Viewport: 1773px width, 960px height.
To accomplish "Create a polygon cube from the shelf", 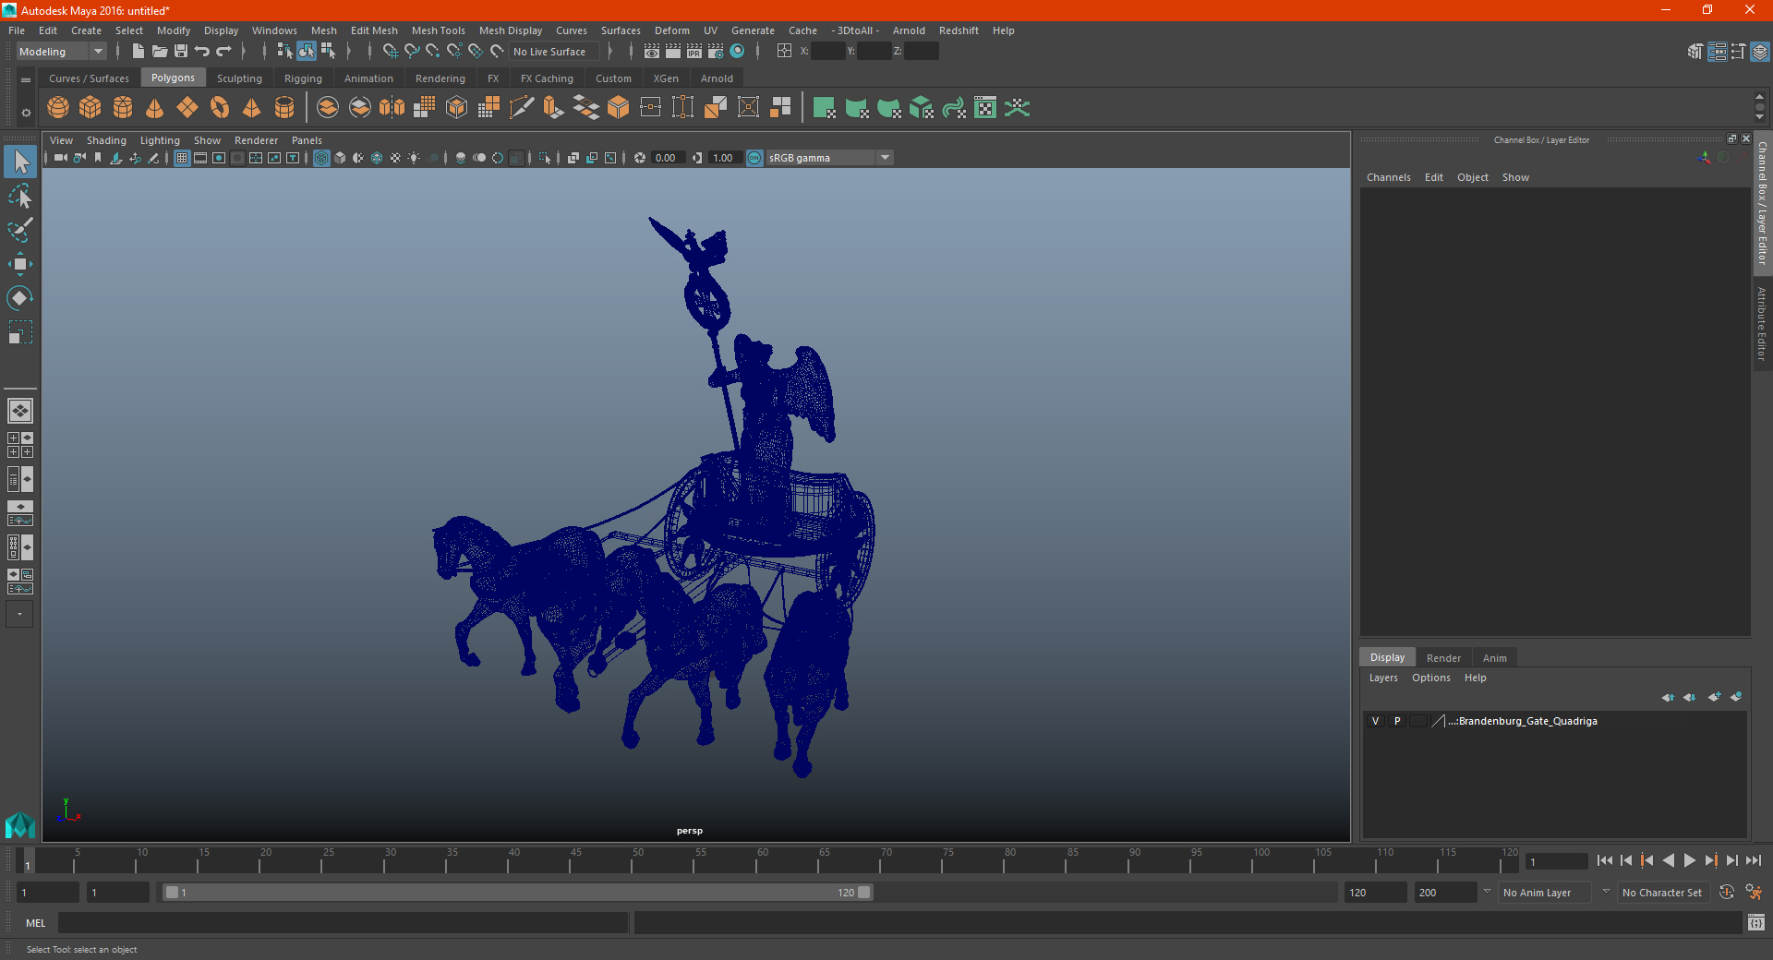I will pyautogui.click(x=90, y=108).
